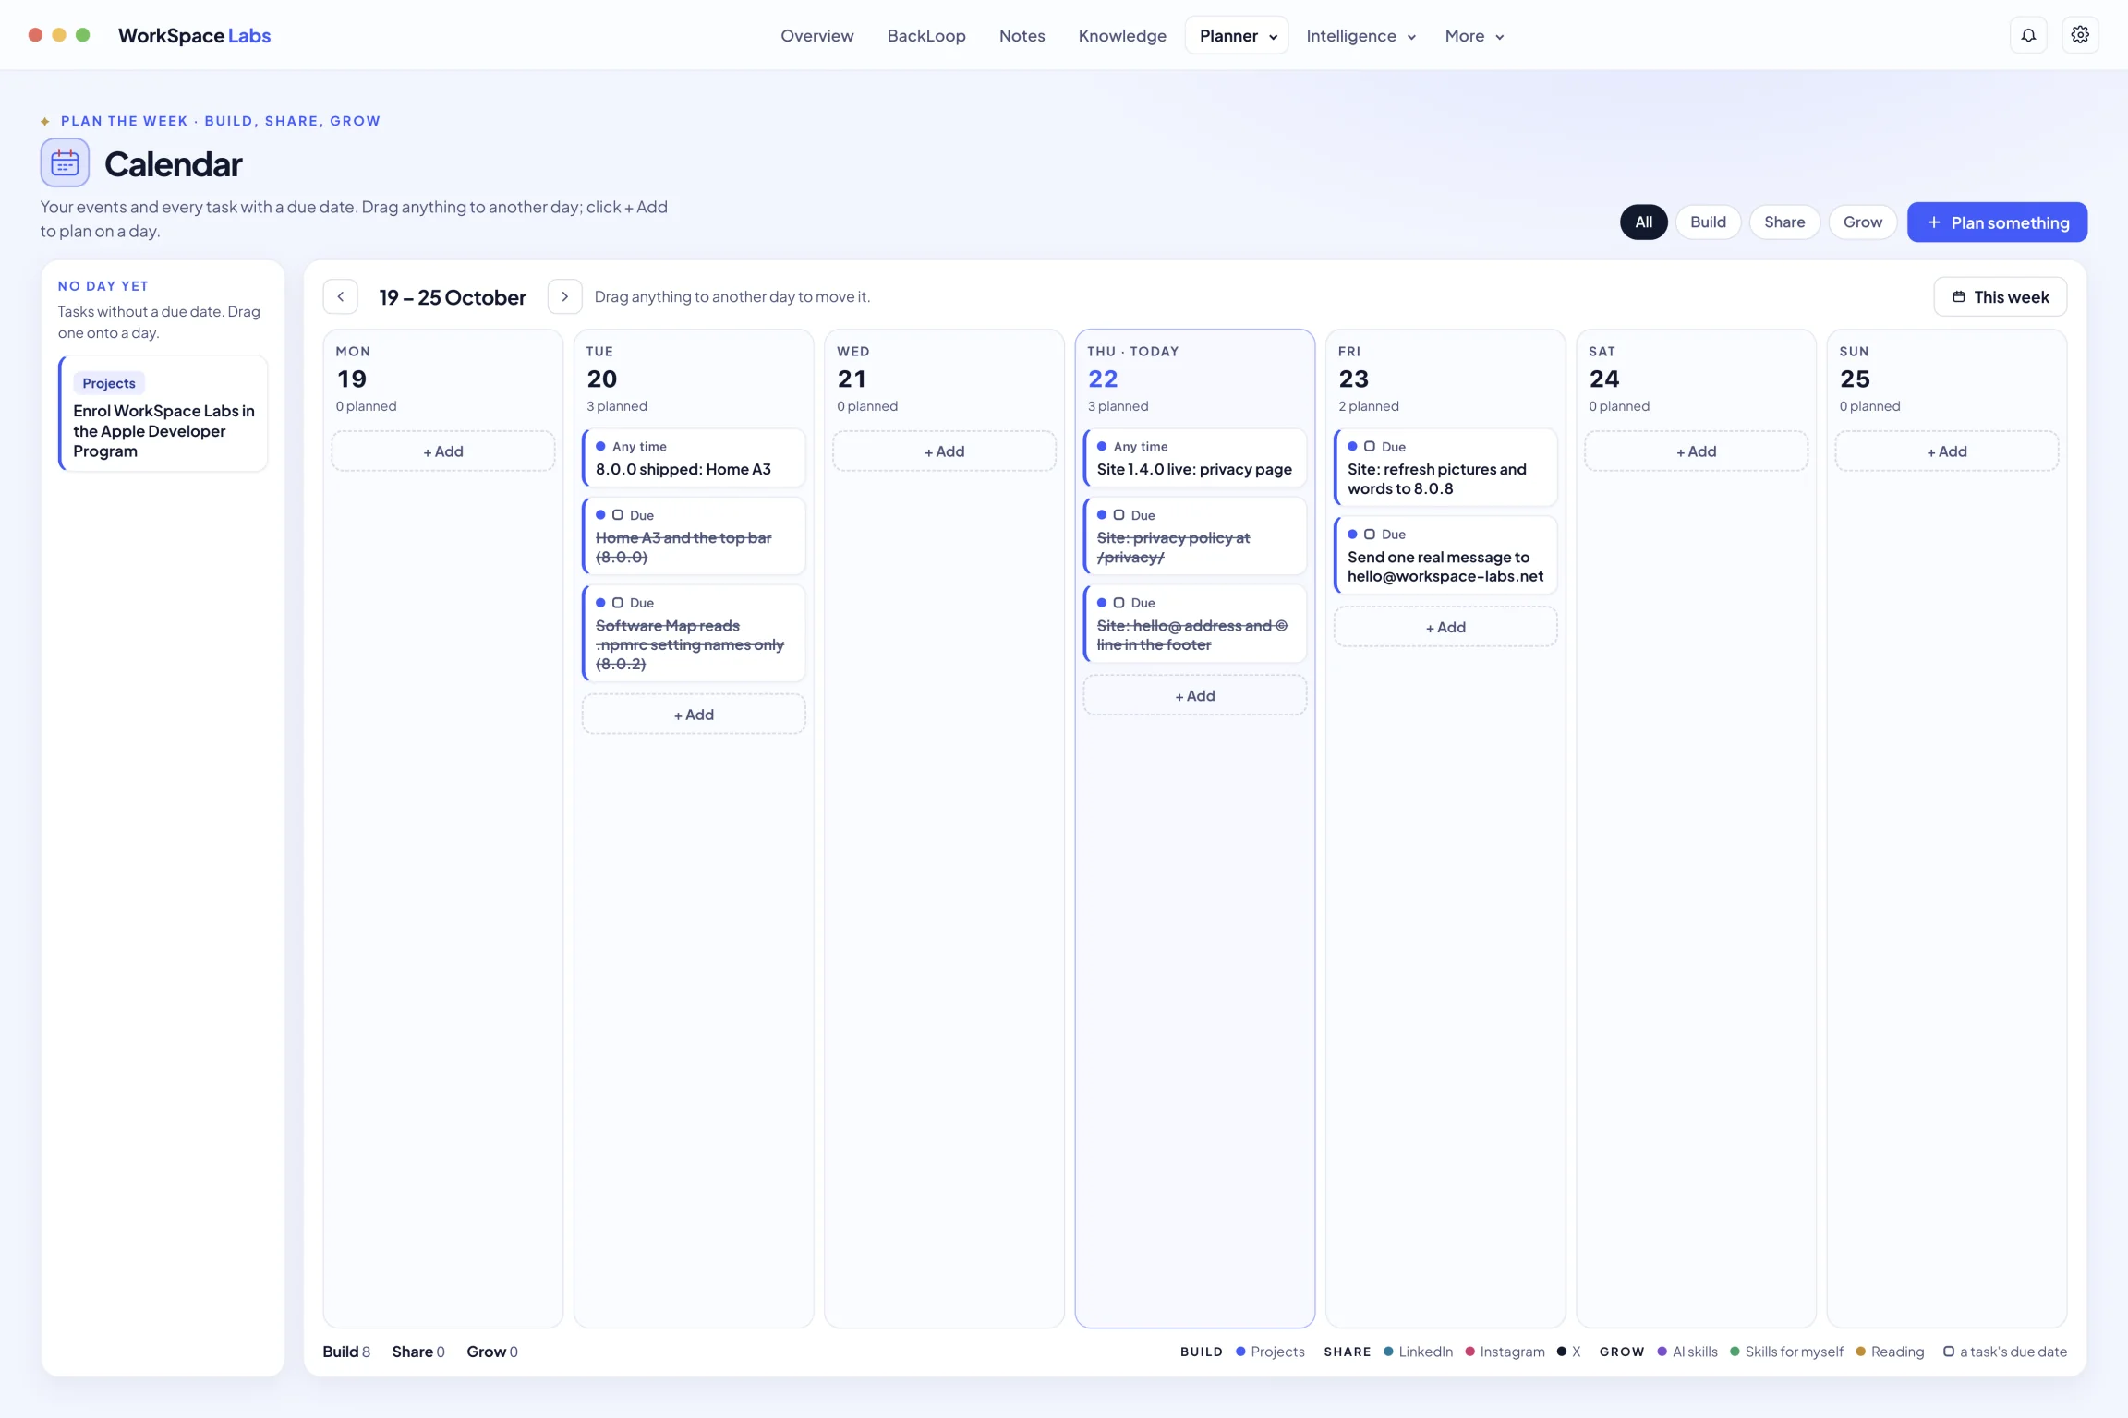The image size is (2128, 1418).
Task: Click the Reading legend entry
Action: [x=1890, y=1352]
